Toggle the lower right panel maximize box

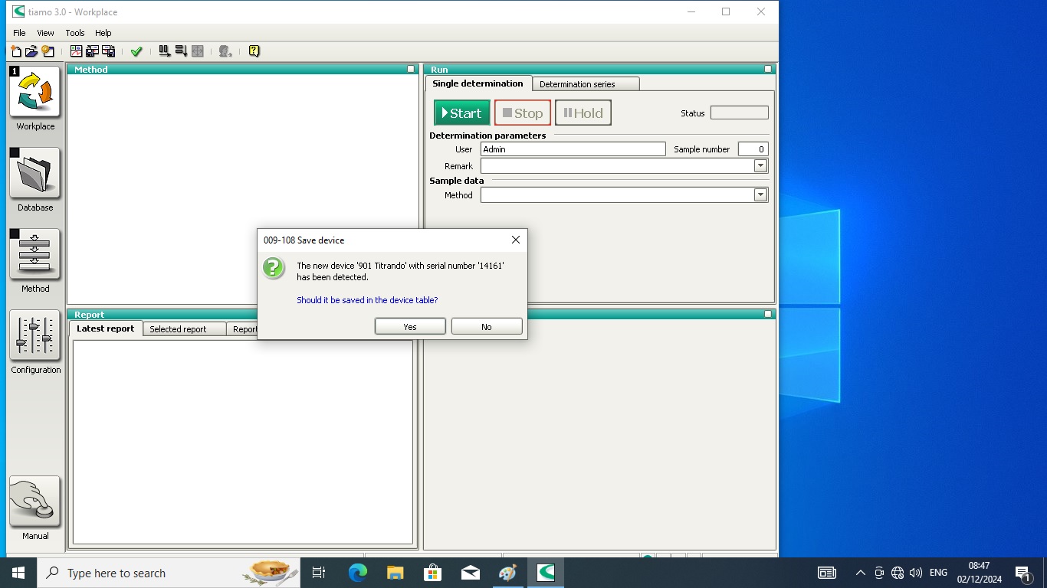point(768,314)
